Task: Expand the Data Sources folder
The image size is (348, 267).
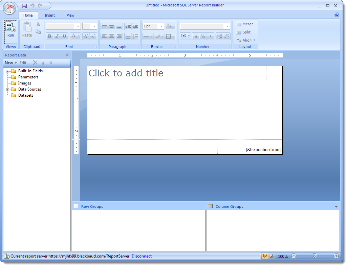Action: [7, 90]
